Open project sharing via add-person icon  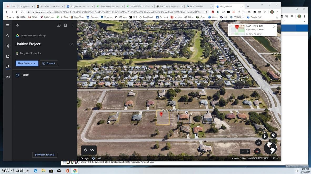59,25
